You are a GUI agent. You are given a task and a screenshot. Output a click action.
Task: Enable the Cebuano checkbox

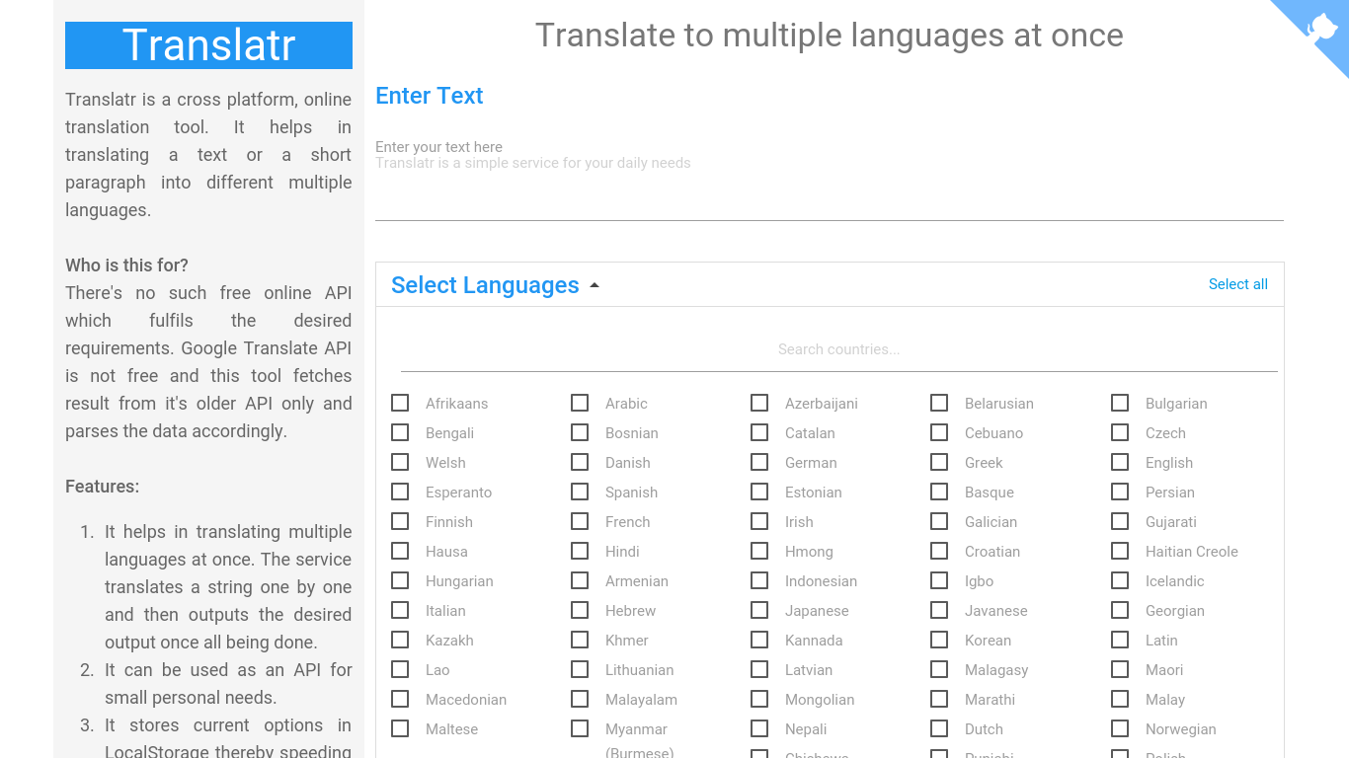939,432
